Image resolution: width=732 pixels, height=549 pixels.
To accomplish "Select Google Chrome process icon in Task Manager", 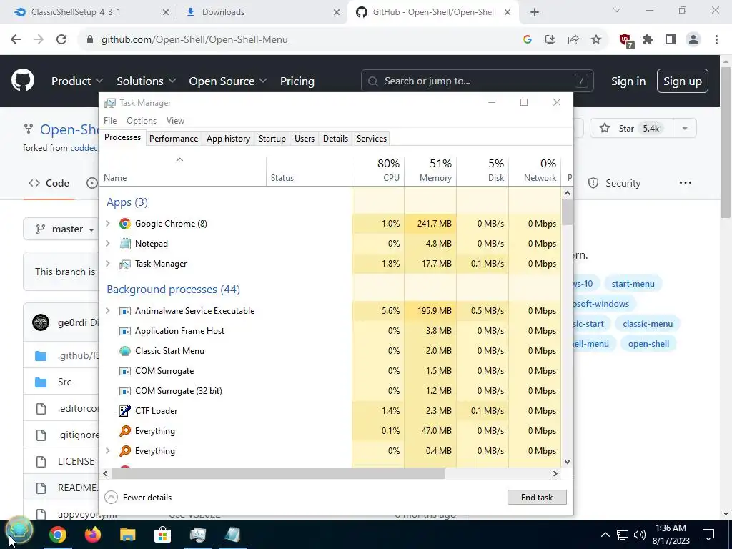I will 124,224.
